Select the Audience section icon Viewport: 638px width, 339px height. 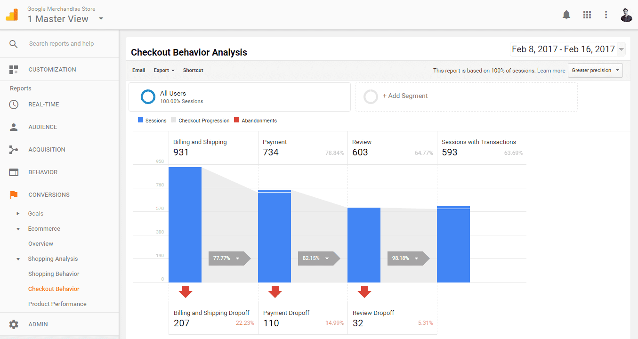pos(14,127)
